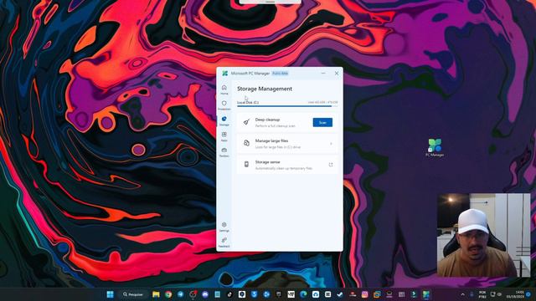Close the Microsoft PC Manager window
Screen dimensions: 536x301
pyautogui.click(x=337, y=73)
